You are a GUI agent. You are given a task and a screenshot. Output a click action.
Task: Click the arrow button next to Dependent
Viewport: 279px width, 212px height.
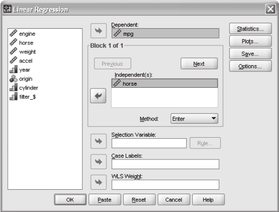pos(99,31)
